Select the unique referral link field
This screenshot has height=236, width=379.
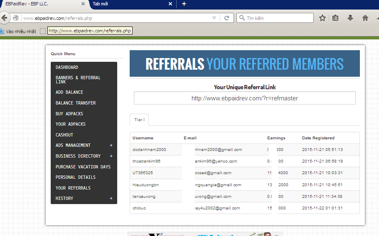point(245,98)
